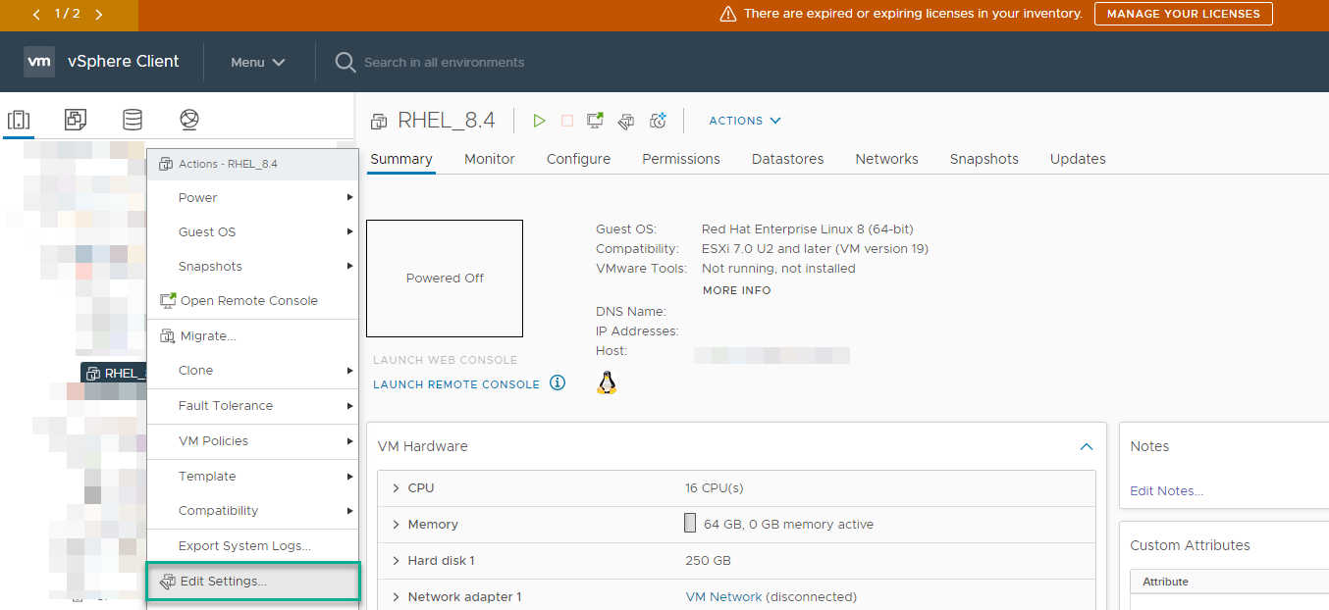The image size is (1329, 610).
Task: Open the Template submenu
Action: pos(253,476)
